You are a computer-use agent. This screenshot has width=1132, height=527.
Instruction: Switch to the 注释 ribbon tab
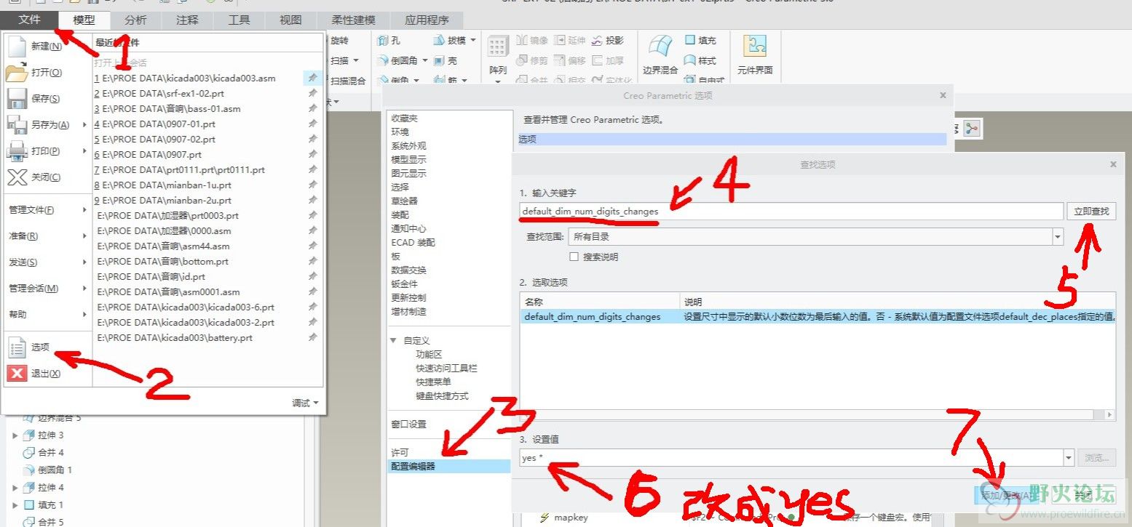(x=187, y=20)
